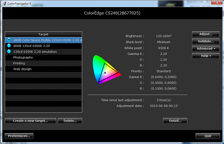
Task: Click the Target column header
Action: [44, 34]
